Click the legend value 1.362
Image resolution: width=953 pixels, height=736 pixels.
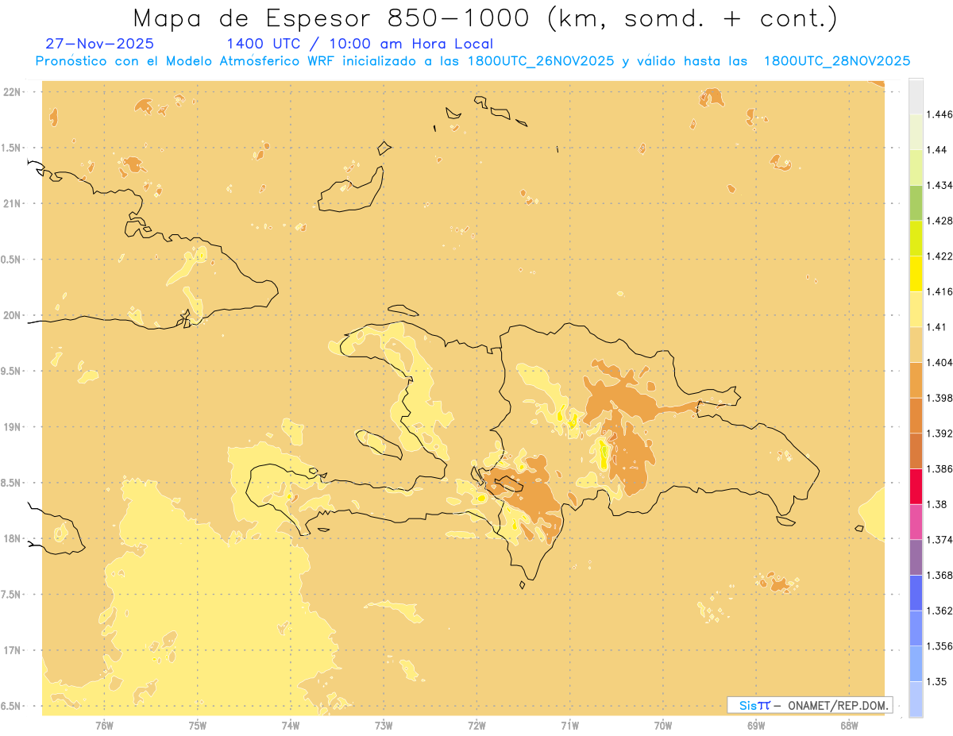pos(939,611)
